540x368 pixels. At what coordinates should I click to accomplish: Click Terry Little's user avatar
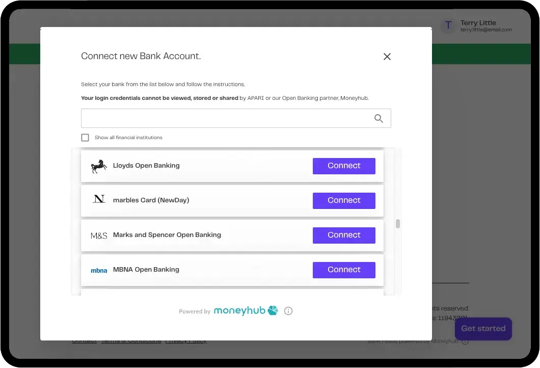tap(448, 25)
